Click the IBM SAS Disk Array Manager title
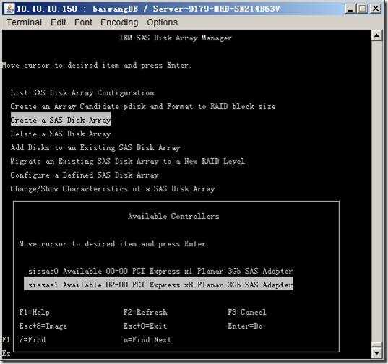Screen dimensions: 388x364 (175, 38)
